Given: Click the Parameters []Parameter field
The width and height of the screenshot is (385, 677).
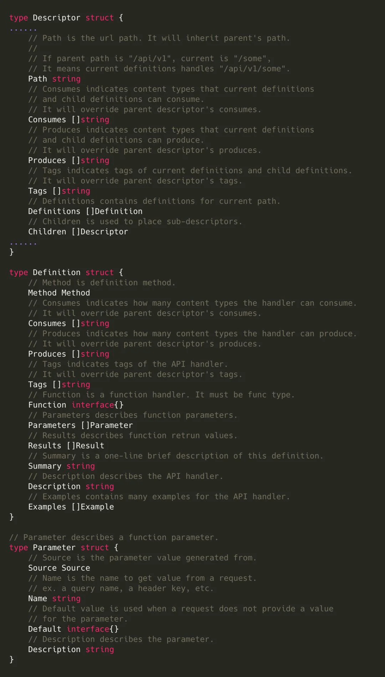Looking at the screenshot, I should [x=81, y=425].
